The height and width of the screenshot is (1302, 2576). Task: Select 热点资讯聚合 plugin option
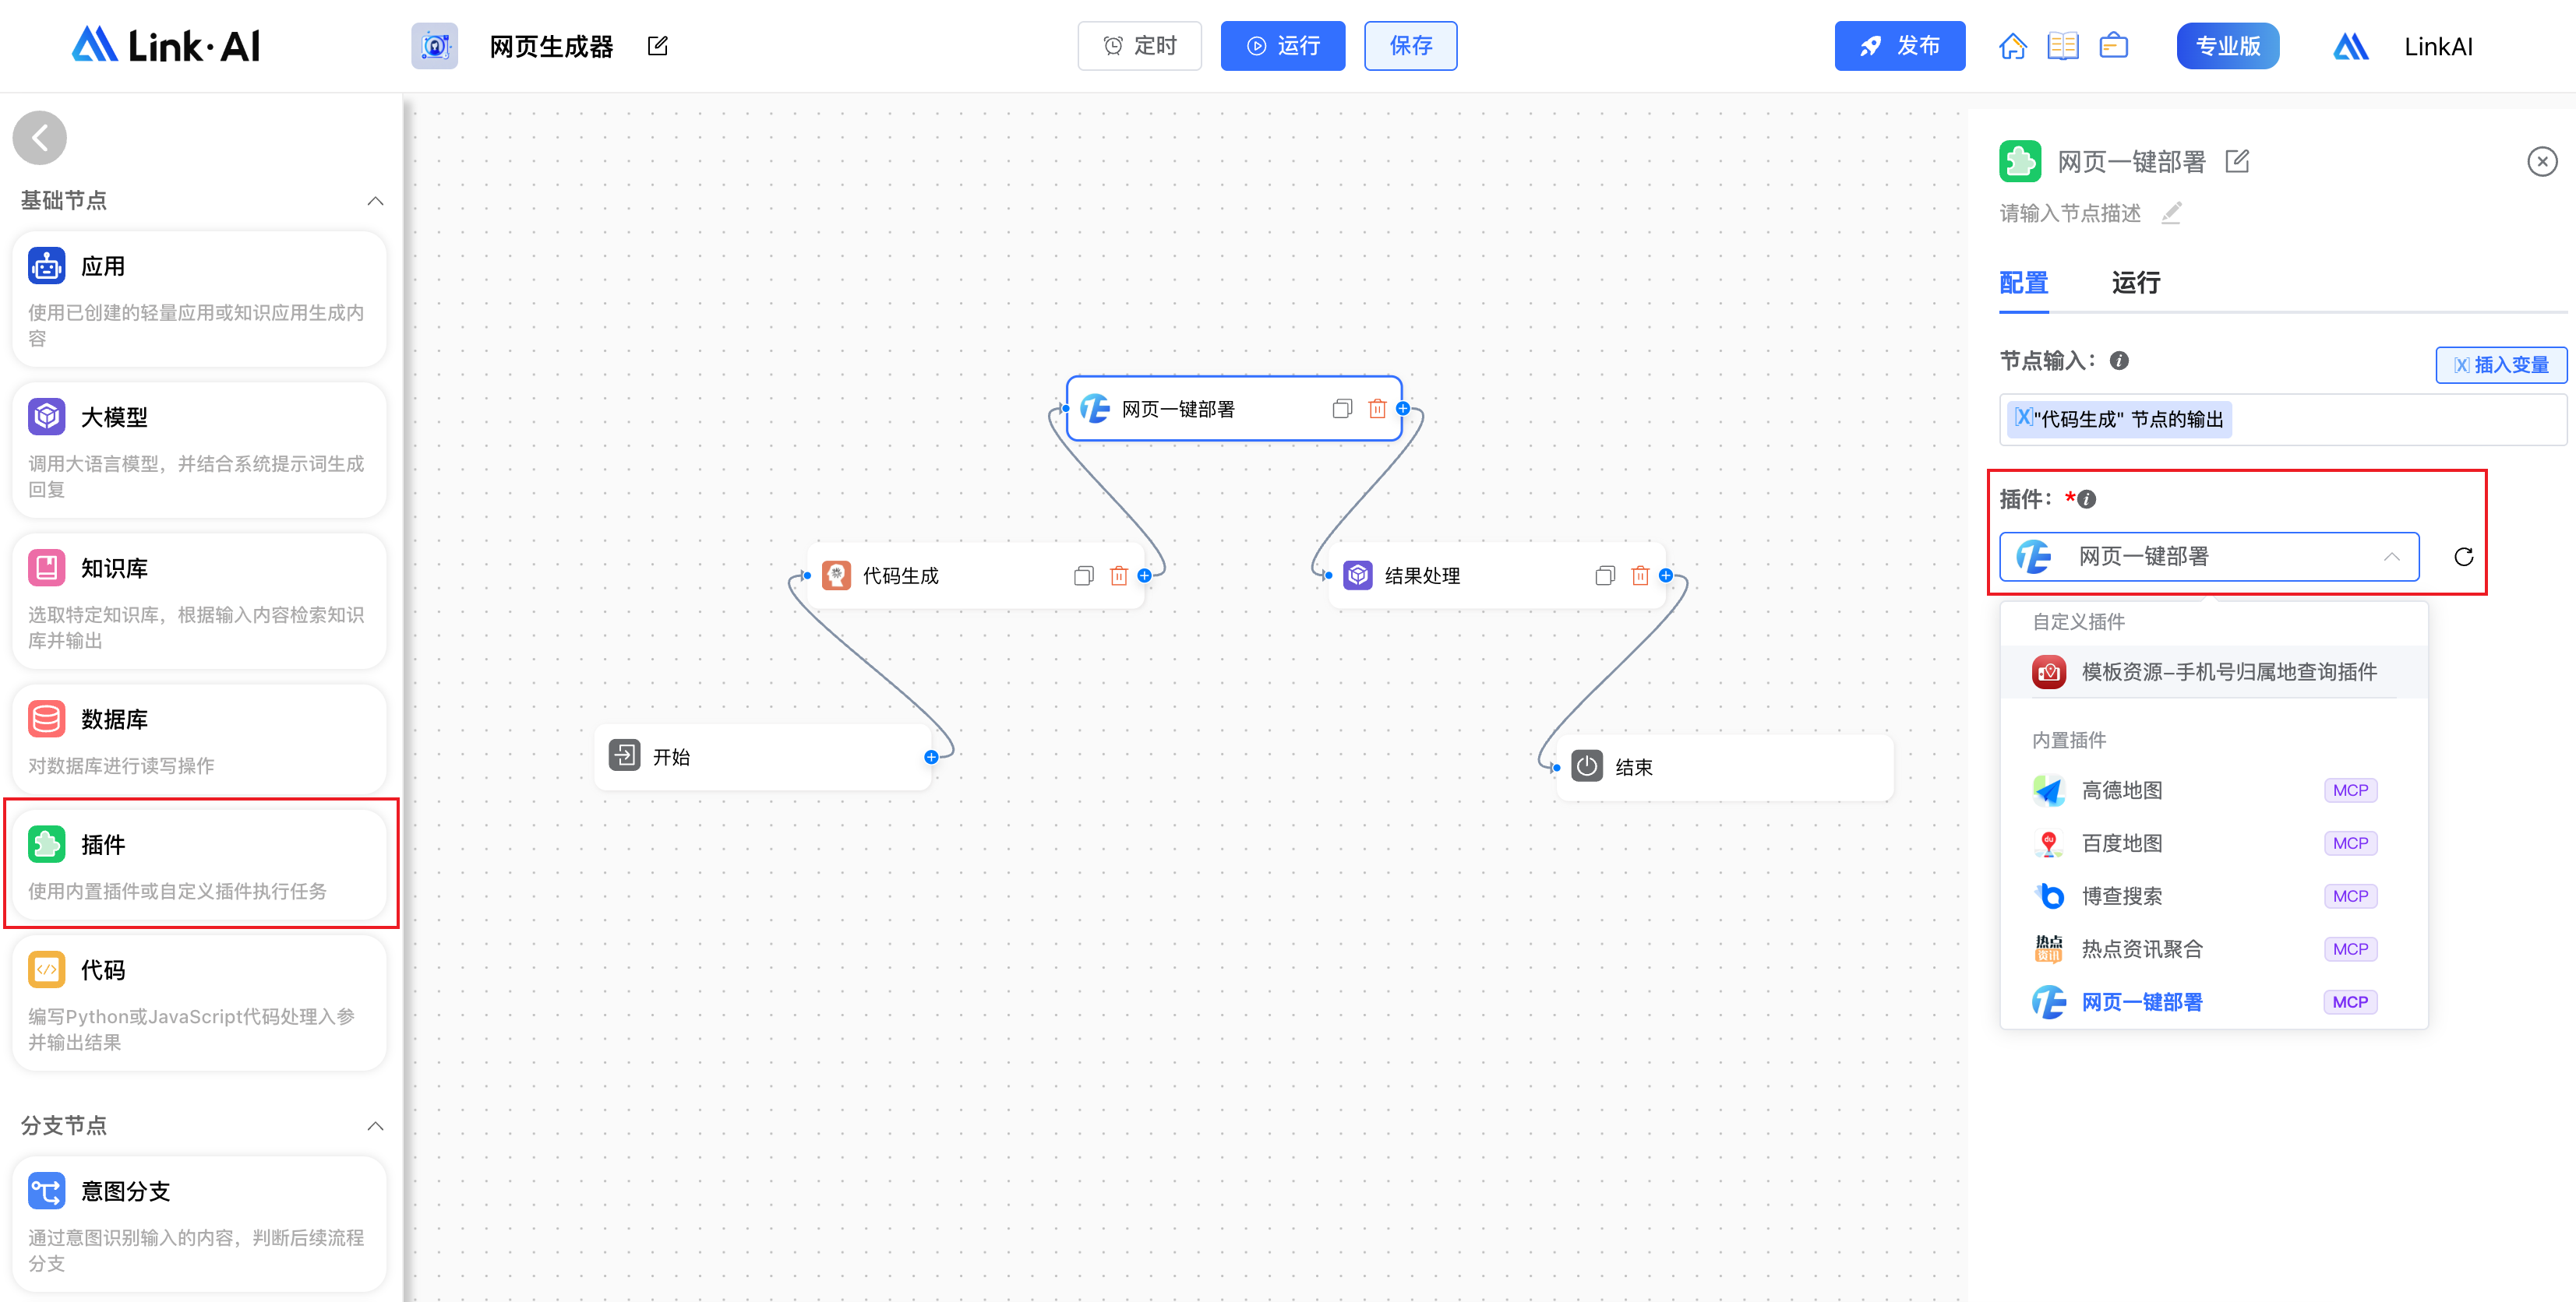(2214, 949)
